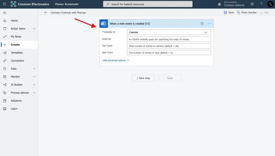This screenshot has height=156, width=275.
Task: Click the Flow checker stethoscope icon
Action: pyautogui.click(x=238, y=12)
